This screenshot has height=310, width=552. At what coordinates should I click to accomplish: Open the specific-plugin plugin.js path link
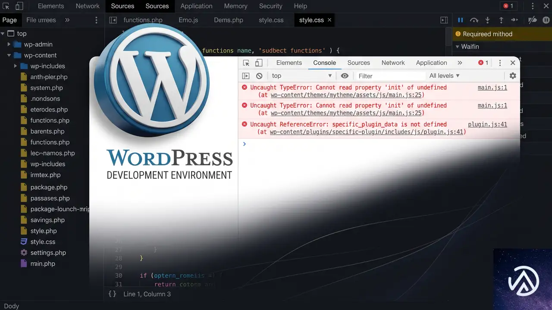tap(367, 132)
